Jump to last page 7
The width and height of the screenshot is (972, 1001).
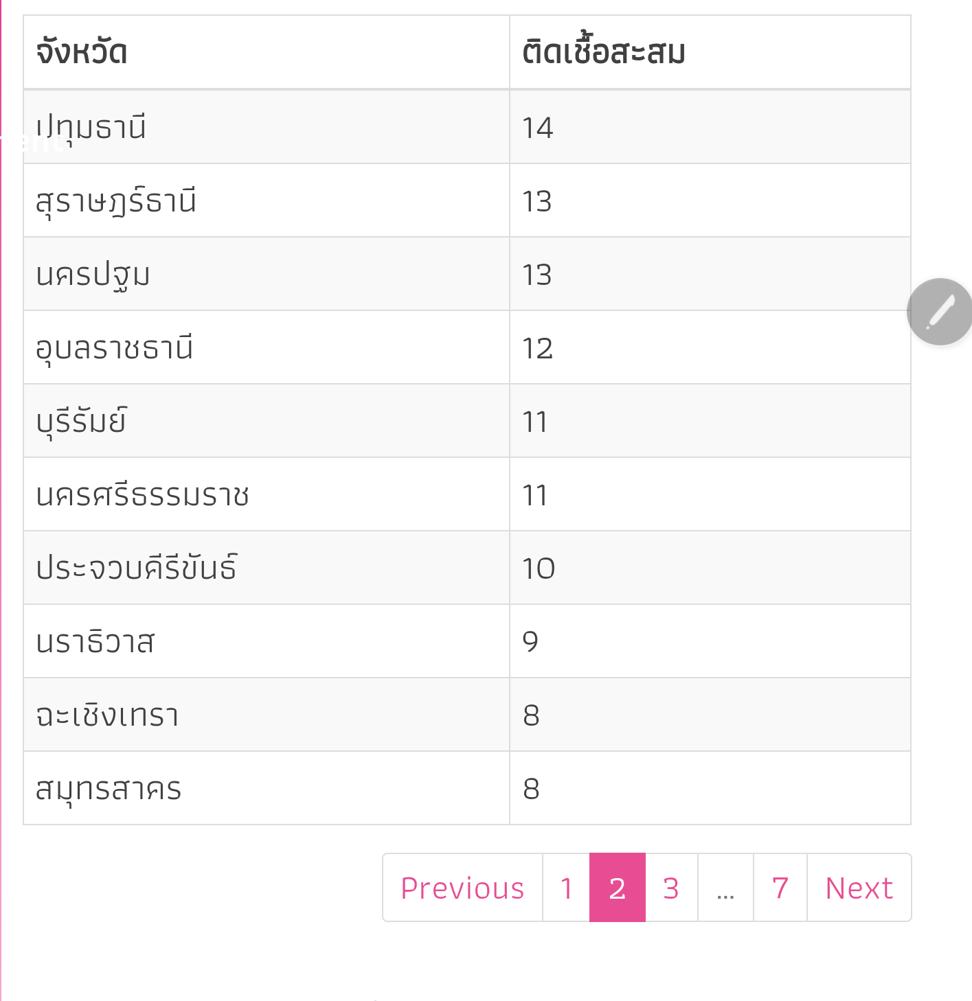(x=780, y=888)
